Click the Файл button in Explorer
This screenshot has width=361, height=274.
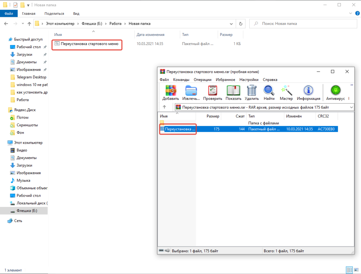(x=9, y=13)
